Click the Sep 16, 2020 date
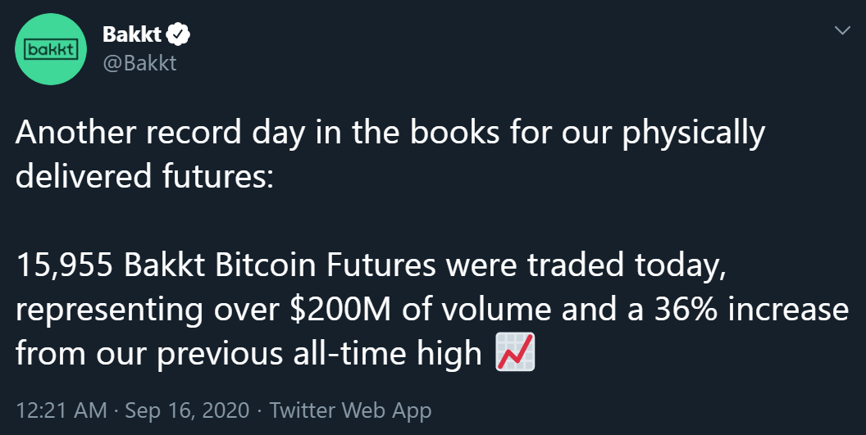 pos(187,410)
